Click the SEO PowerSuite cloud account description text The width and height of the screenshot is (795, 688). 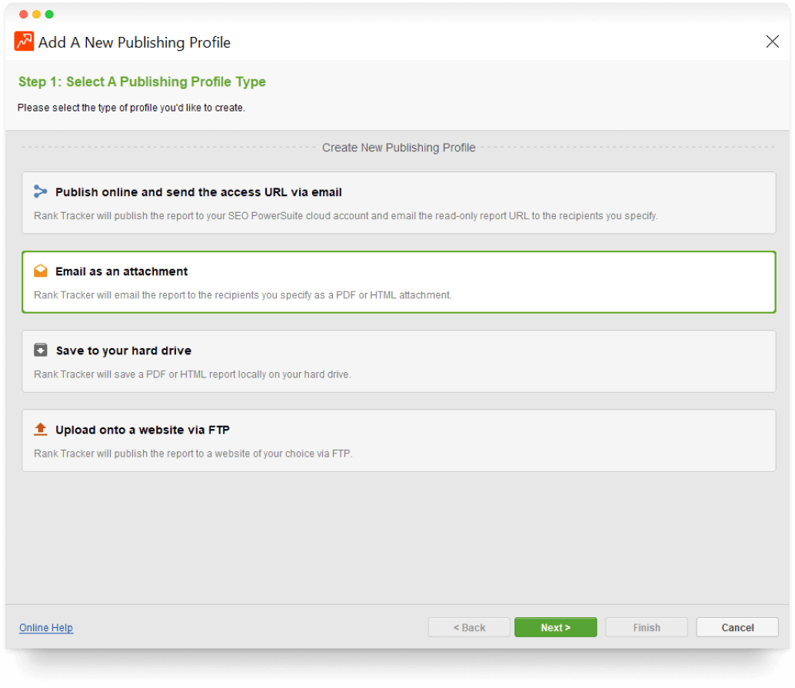346,216
